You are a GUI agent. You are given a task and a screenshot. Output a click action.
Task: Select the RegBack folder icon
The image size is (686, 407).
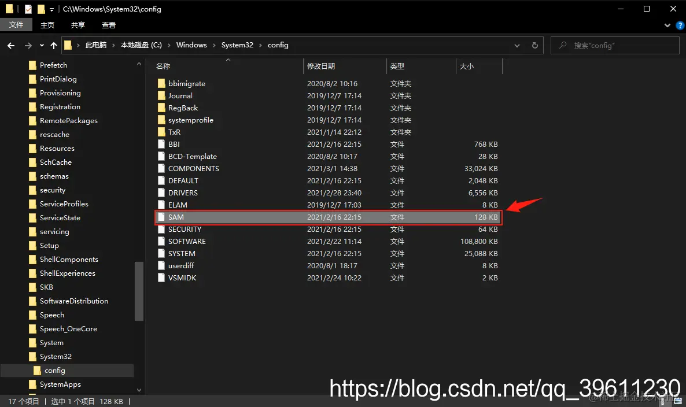point(161,108)
